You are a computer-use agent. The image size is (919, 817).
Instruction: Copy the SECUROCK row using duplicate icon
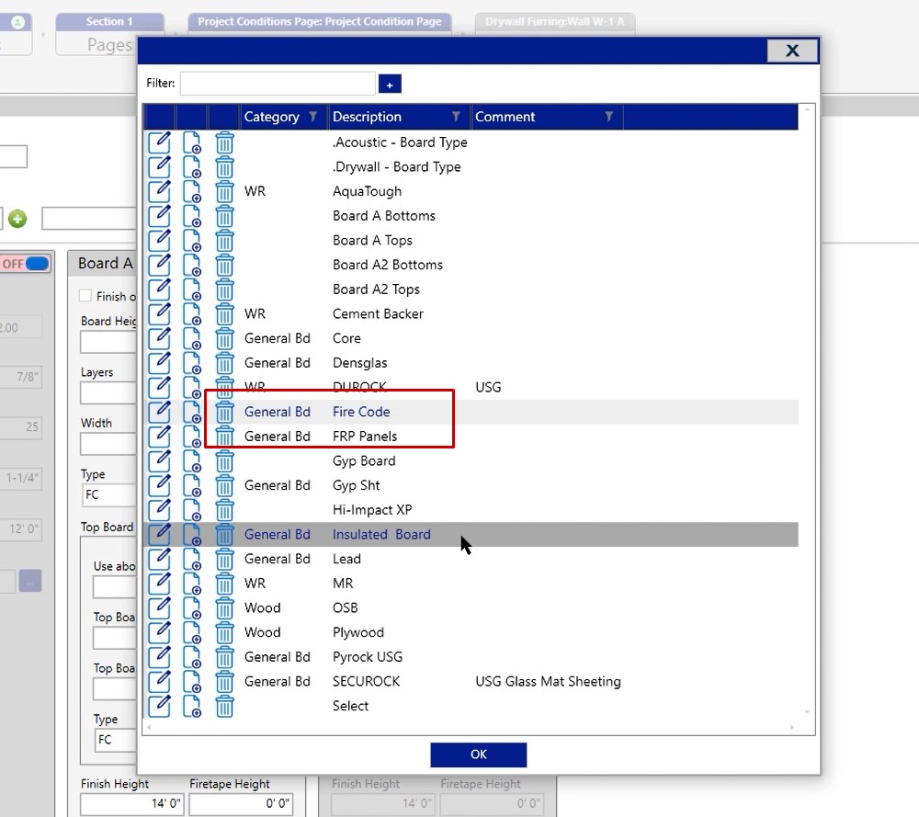pos(192,682)
